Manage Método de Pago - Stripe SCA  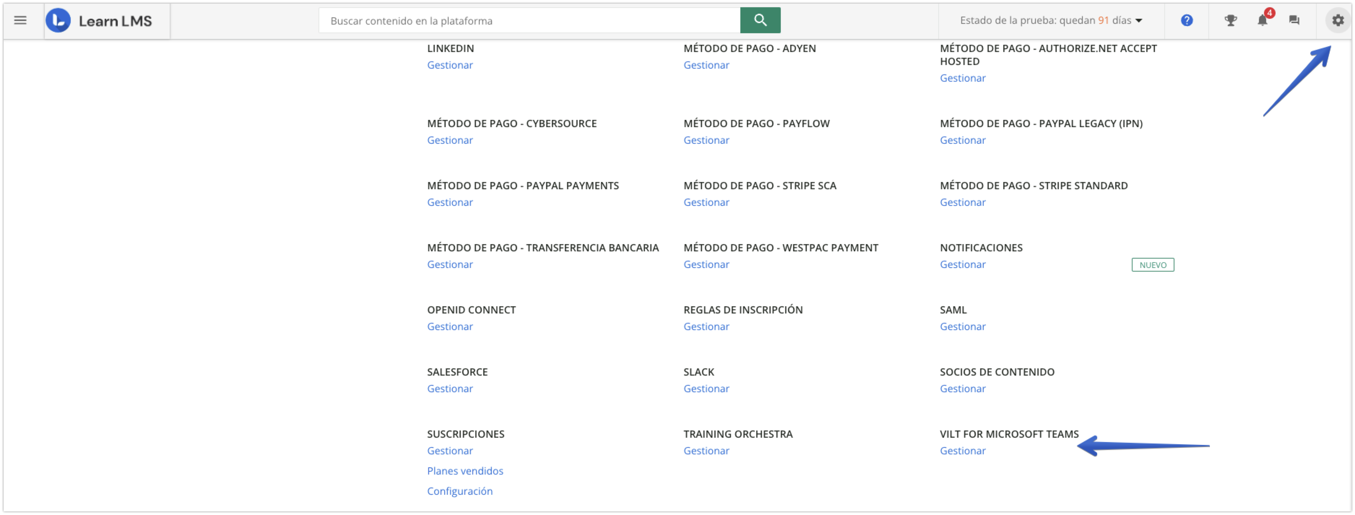[706, 202]
